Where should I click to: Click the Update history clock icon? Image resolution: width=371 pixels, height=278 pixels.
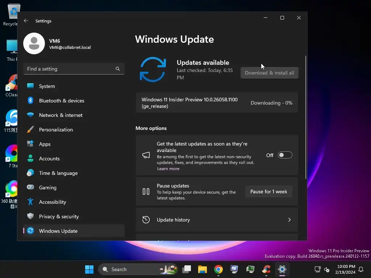[x=146, y=220]
